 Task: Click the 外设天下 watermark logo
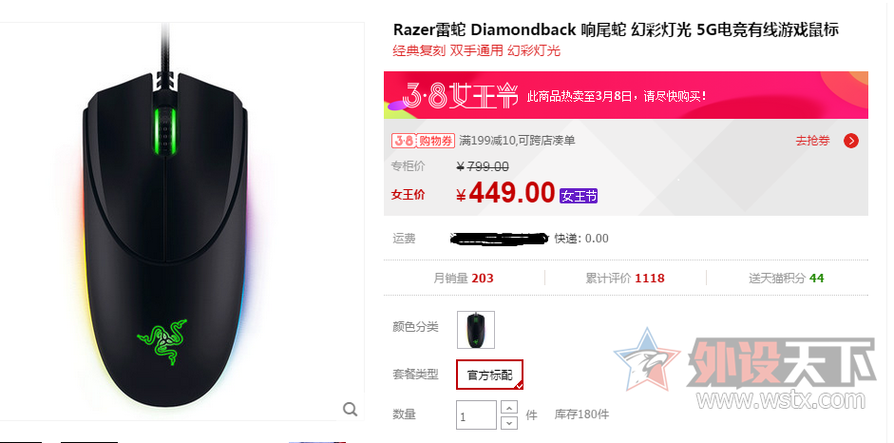pyautogui.click(x=745, y=362)
